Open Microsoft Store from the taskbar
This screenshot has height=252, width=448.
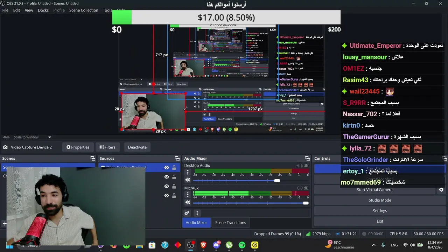(152, 245)
